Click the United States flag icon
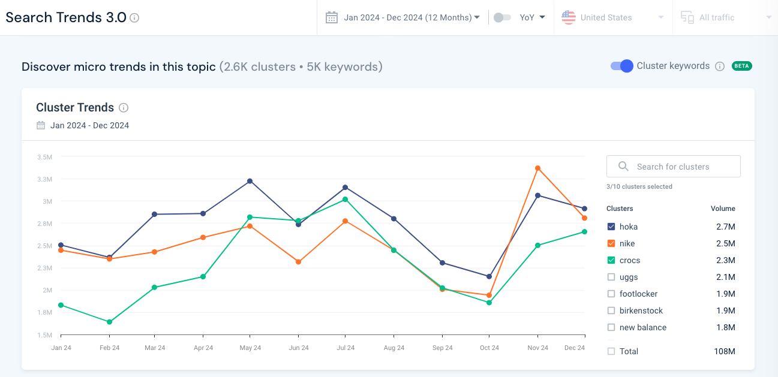778x377 pixels. tap(569, 17)
